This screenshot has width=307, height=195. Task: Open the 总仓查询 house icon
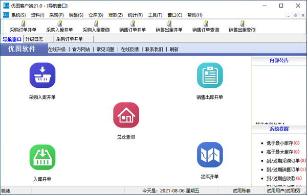[x=126, y=115]
